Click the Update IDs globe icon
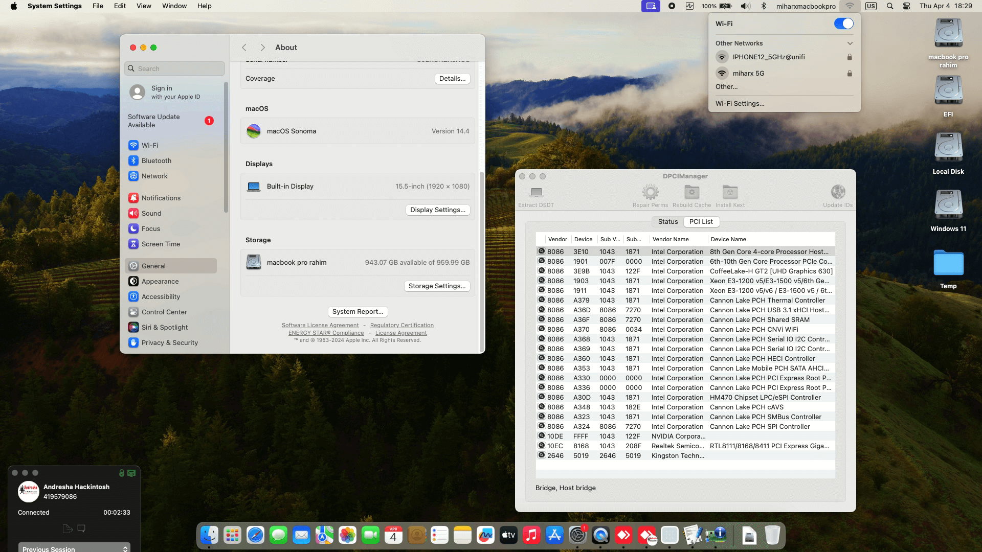The image size is (982, 552). coord(838,192)
